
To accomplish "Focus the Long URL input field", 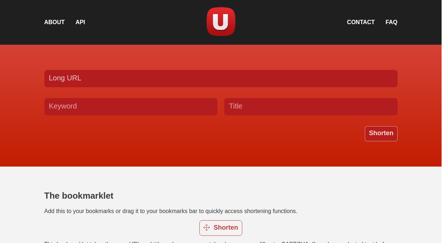I will pyautogui.click(x=221, y=79).
